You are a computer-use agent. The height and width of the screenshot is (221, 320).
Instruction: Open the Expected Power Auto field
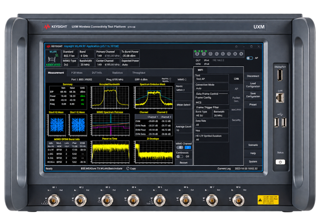(130, 63)
